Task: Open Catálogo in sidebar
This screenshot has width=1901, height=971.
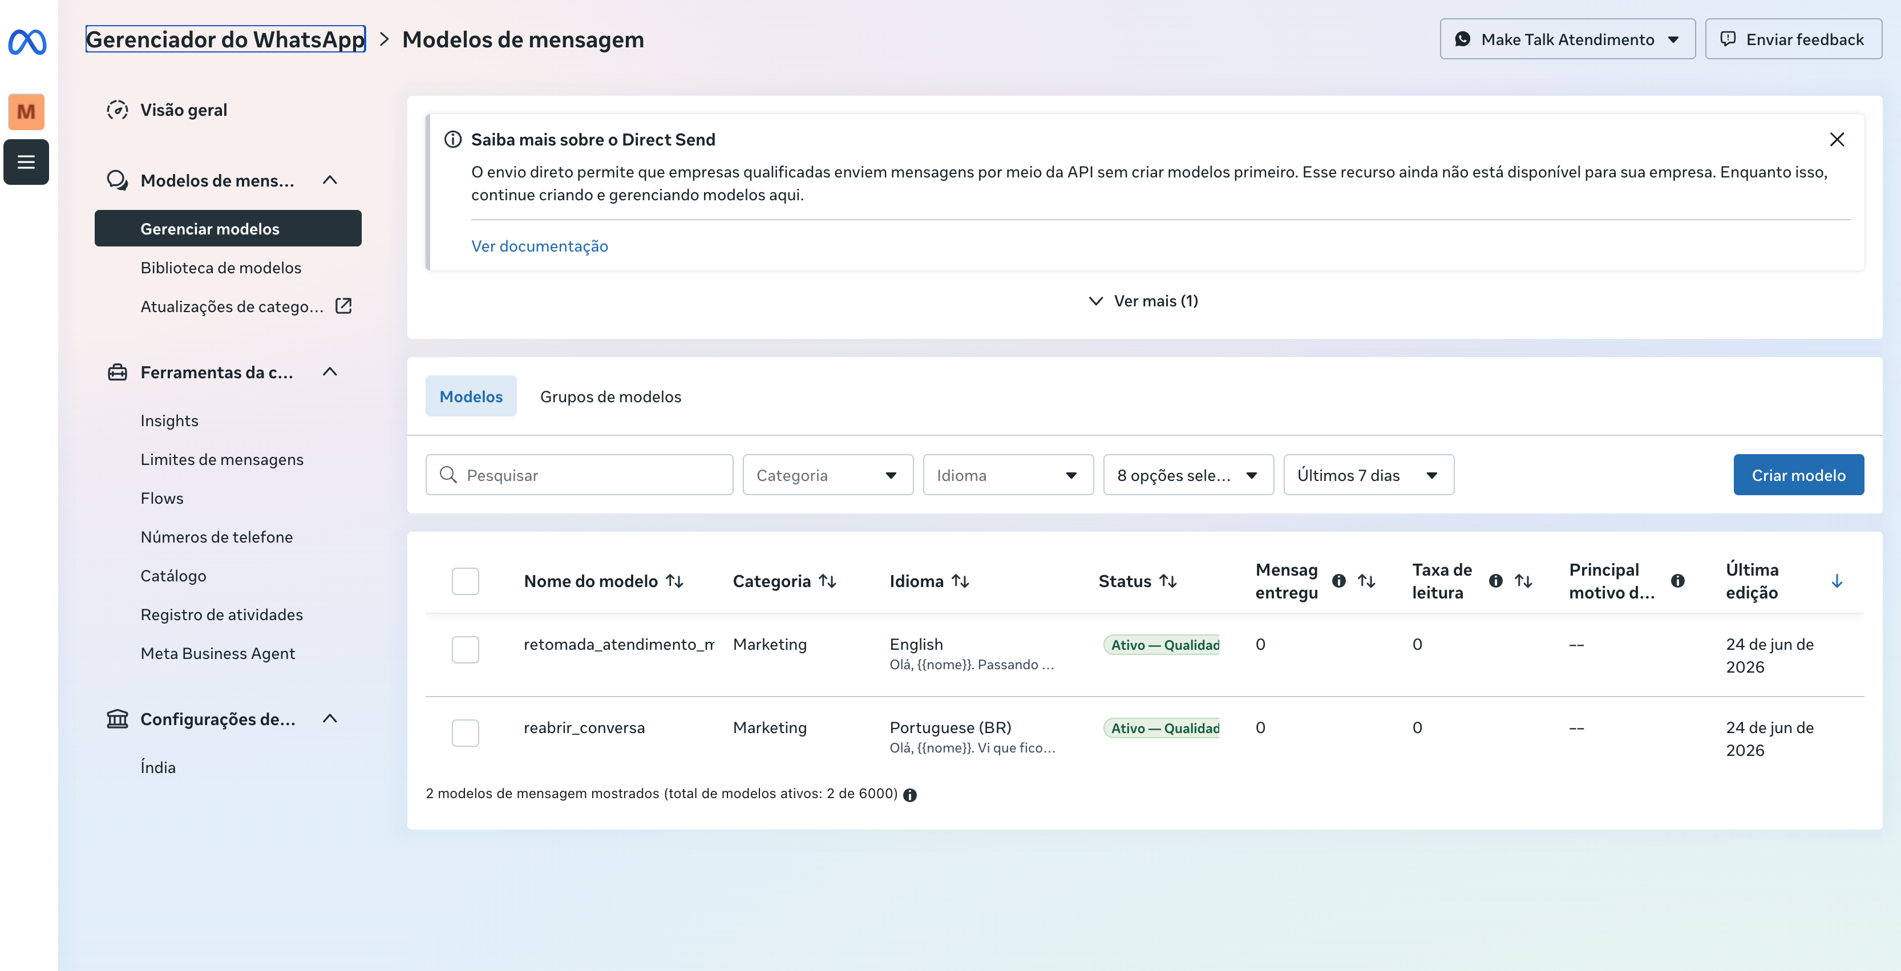Action: (x=173, y=576)
